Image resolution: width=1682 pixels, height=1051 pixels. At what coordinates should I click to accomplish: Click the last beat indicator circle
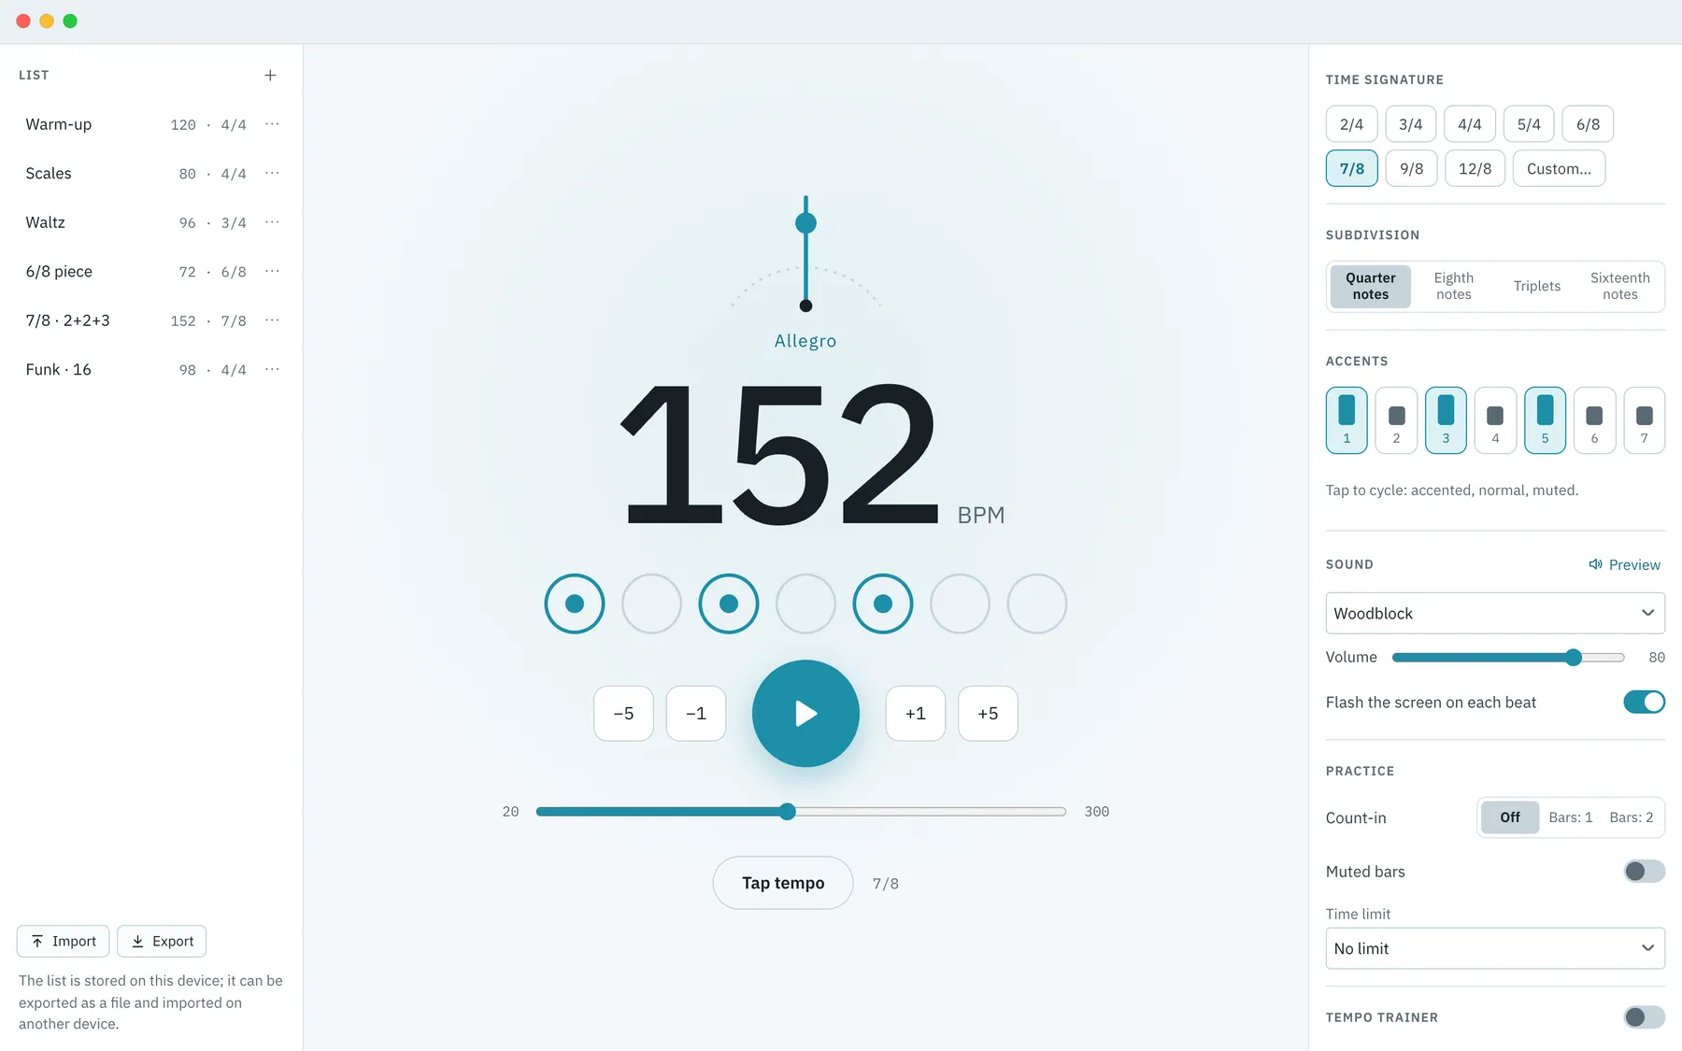(1037, 604)
